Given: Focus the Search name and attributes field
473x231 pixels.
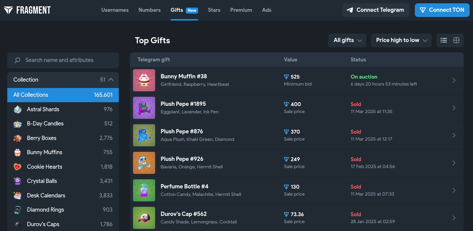Looking at the screenshot, I should [x=63, y=60].
